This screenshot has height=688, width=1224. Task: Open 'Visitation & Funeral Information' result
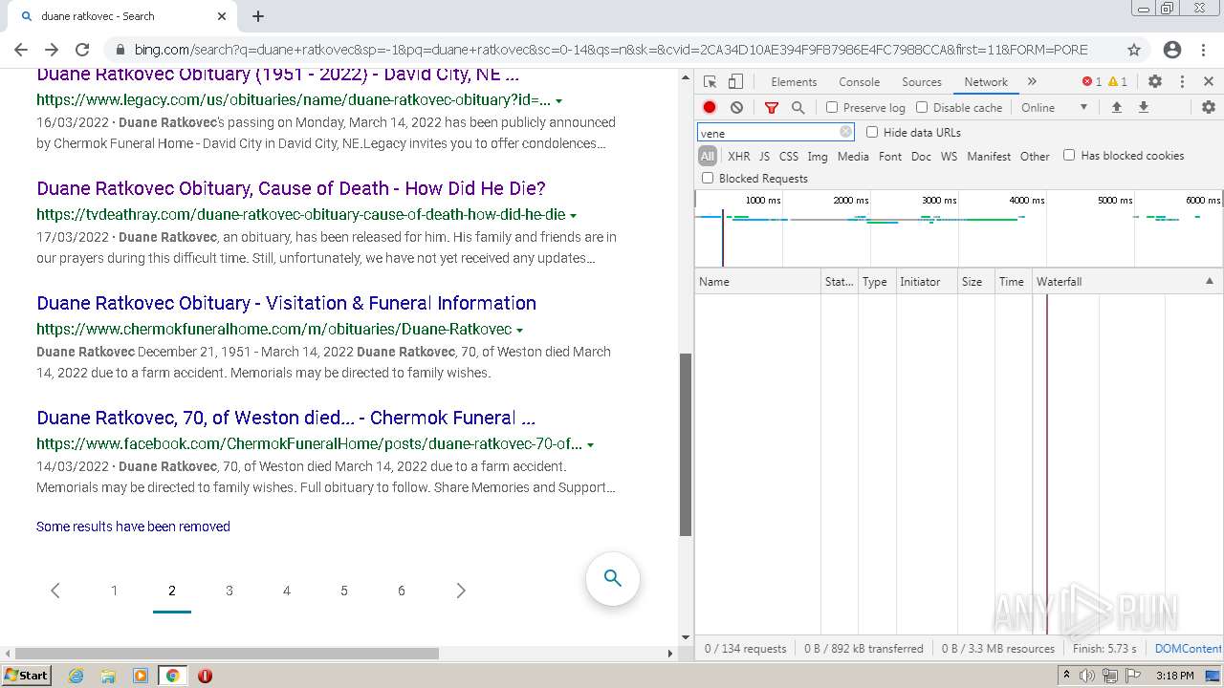(286, 303)
